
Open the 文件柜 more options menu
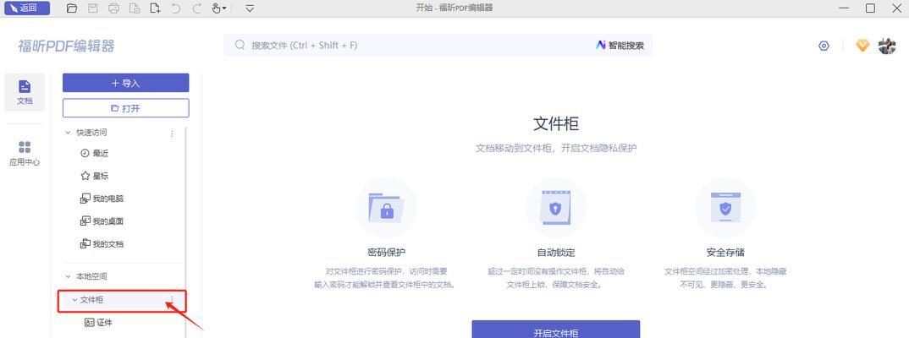click(x=172, y=300)
